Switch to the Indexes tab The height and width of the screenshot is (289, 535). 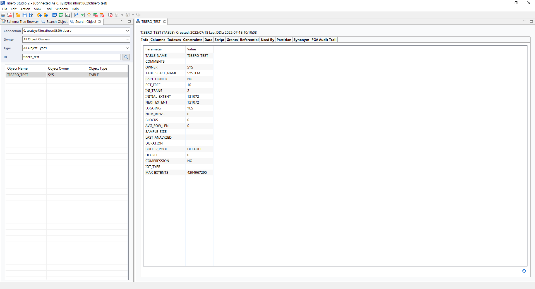point(174,40)
